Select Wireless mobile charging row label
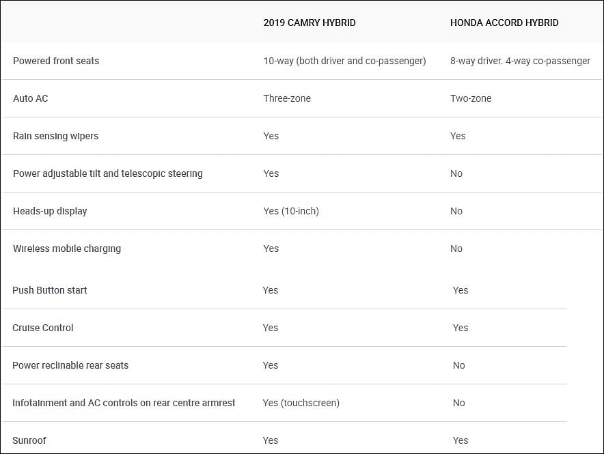 point(67,249)
